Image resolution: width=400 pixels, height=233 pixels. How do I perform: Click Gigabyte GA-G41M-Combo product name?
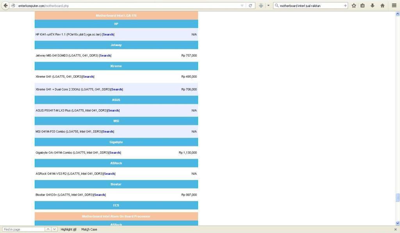click(x=72, y=153)
